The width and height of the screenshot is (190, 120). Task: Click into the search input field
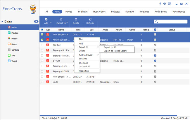click(x=171, y=22)
